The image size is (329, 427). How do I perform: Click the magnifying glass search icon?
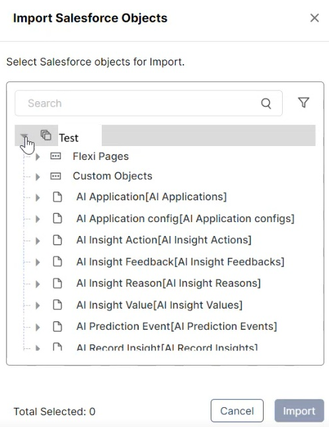coord(266,103)
